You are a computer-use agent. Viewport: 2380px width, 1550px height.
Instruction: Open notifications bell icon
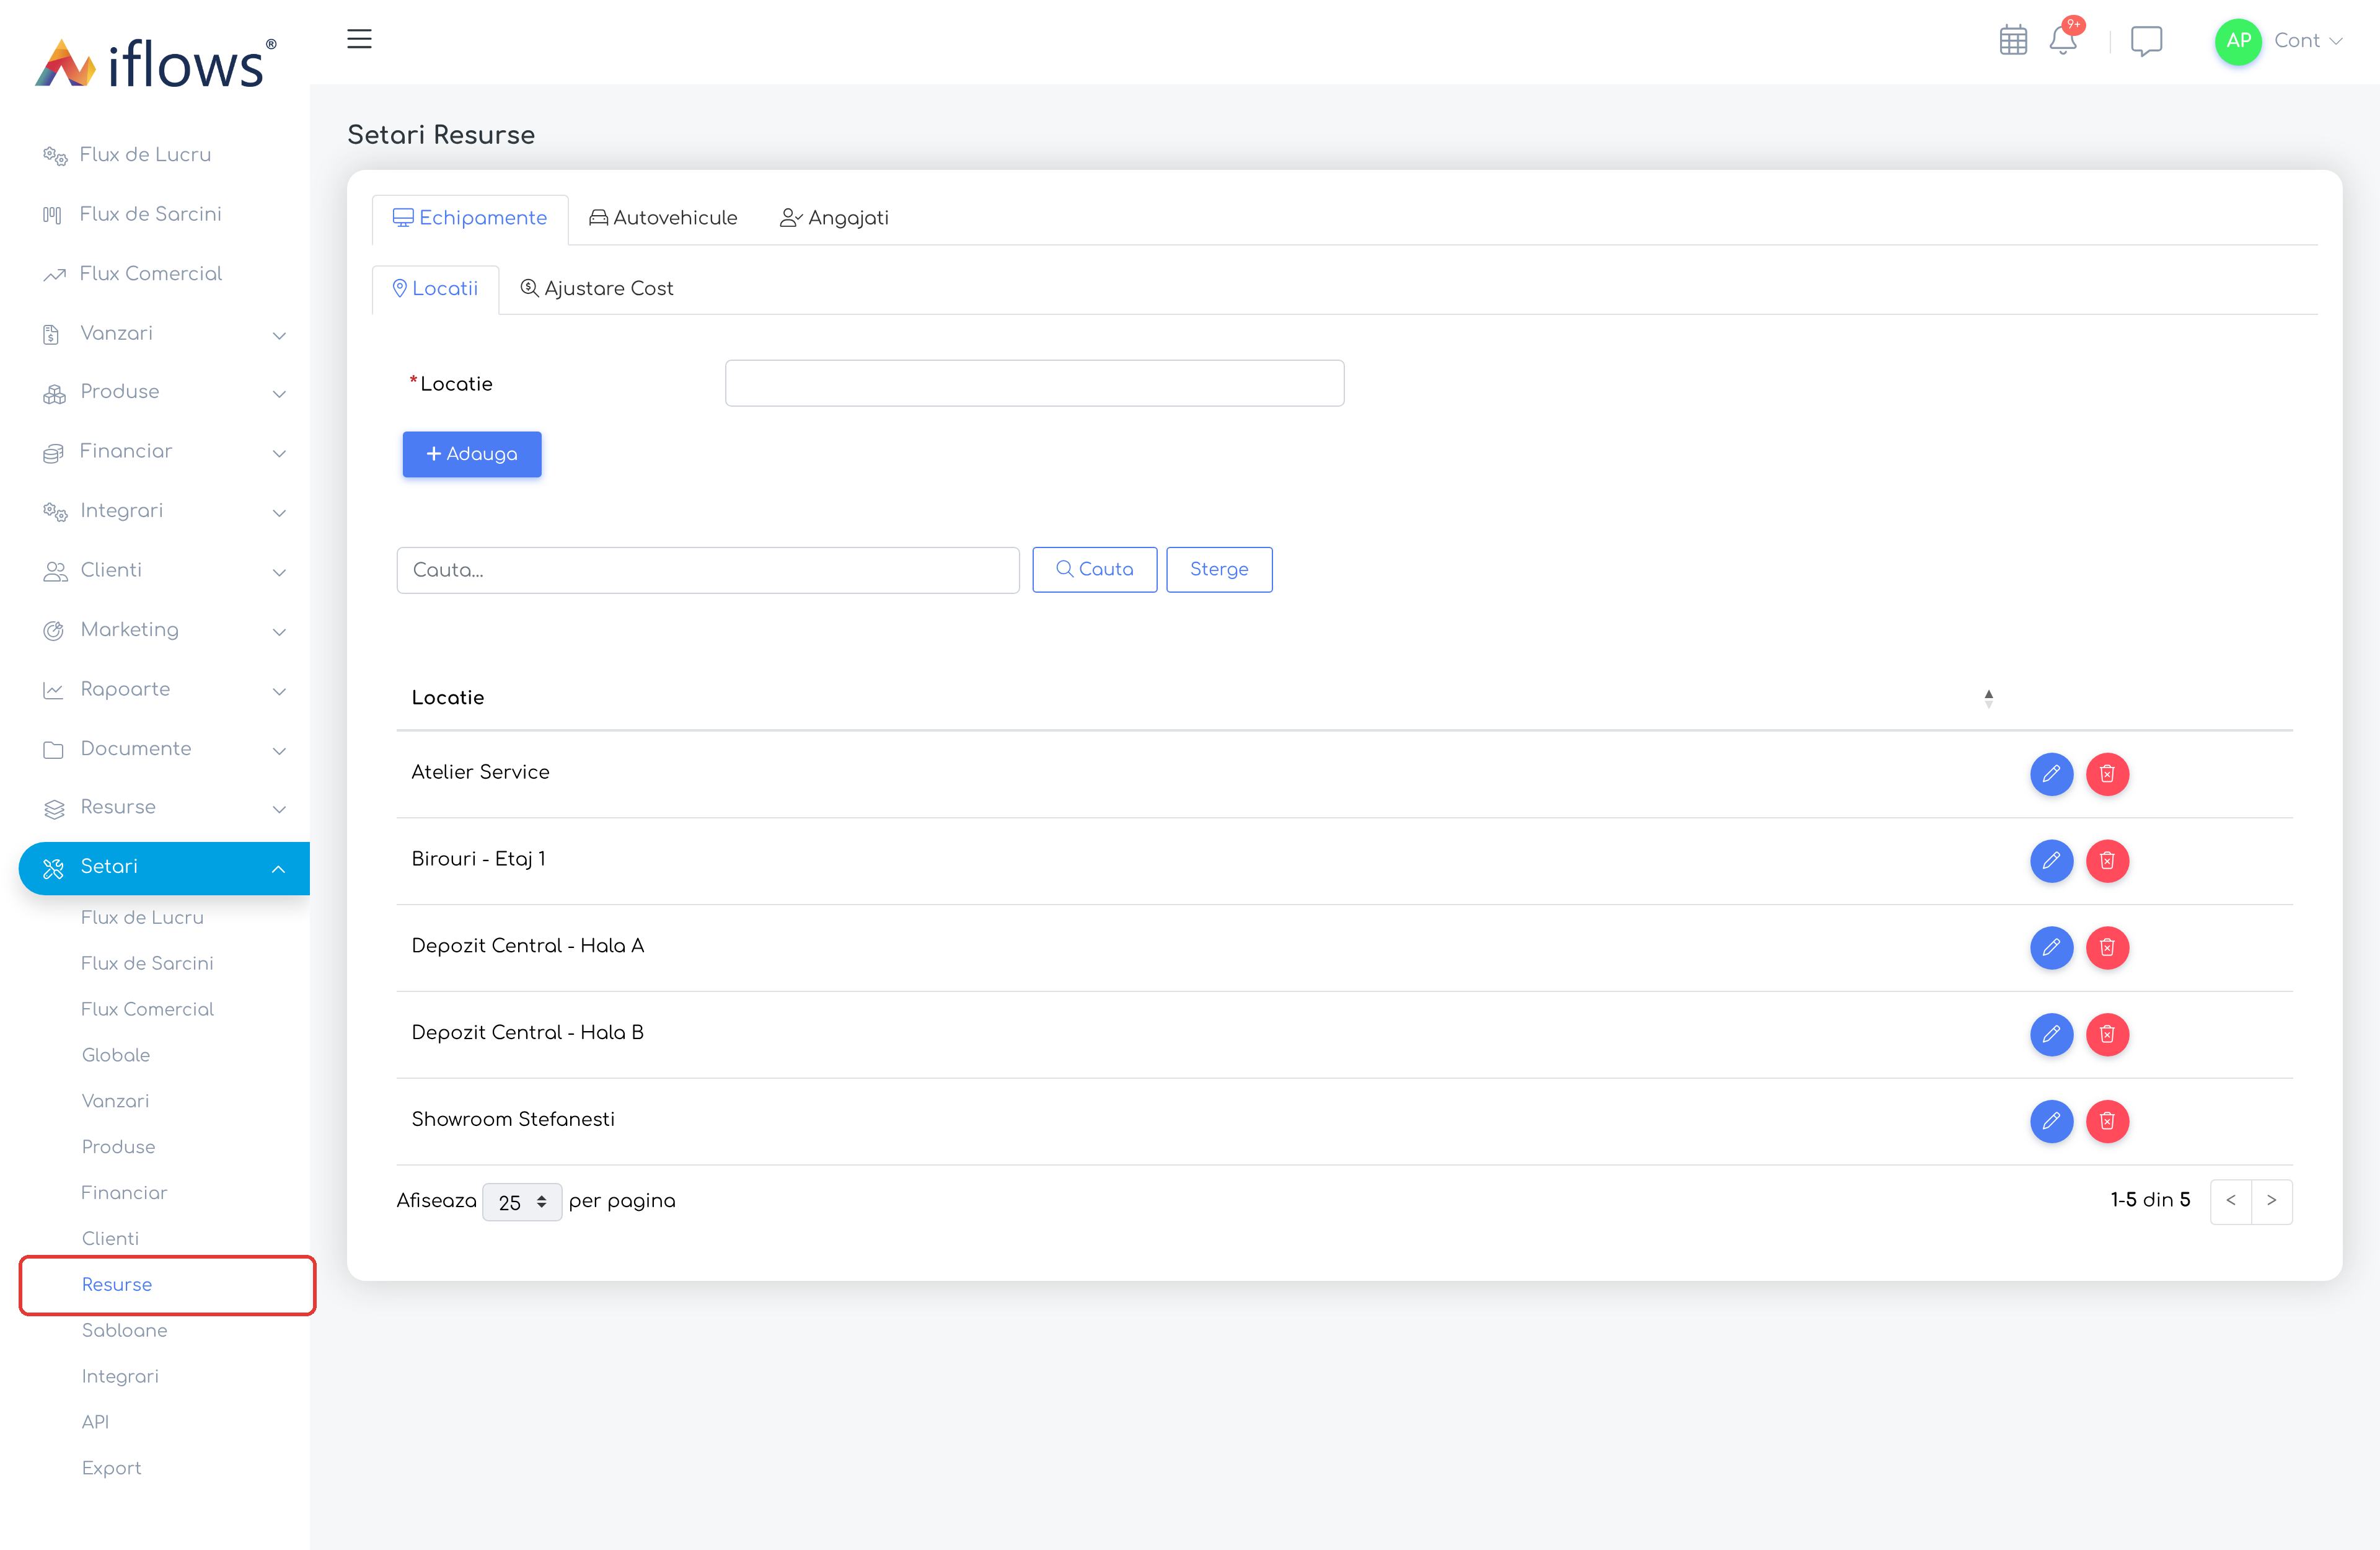(2062, 40)
